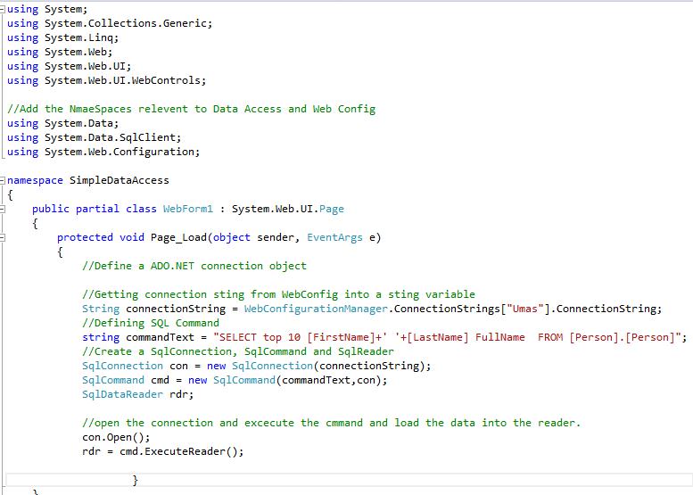Click the NmaeSpaces comment line
Screen dimensions: 693x495
(192, 109)
